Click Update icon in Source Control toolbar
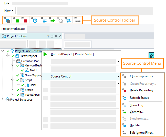Screen dimensions: 166x137 68,20
